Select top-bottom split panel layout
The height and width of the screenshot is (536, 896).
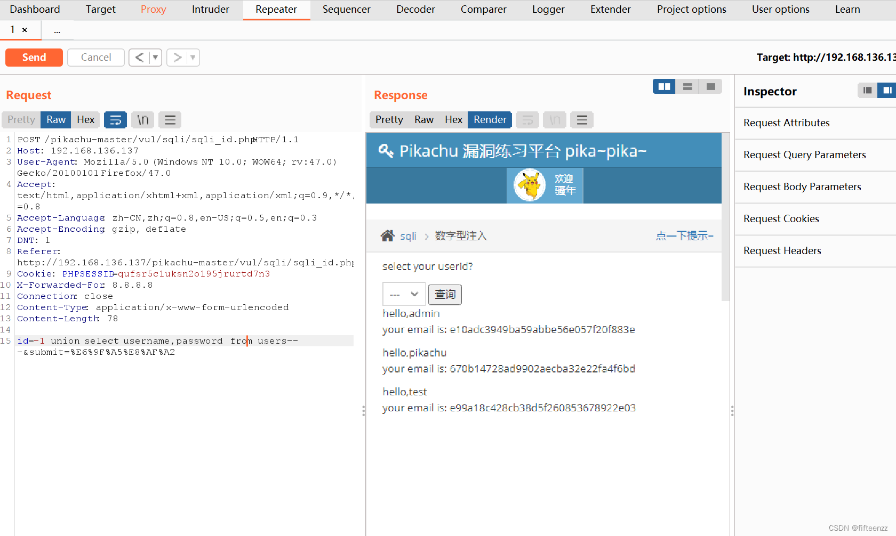(x=687, y=86)
